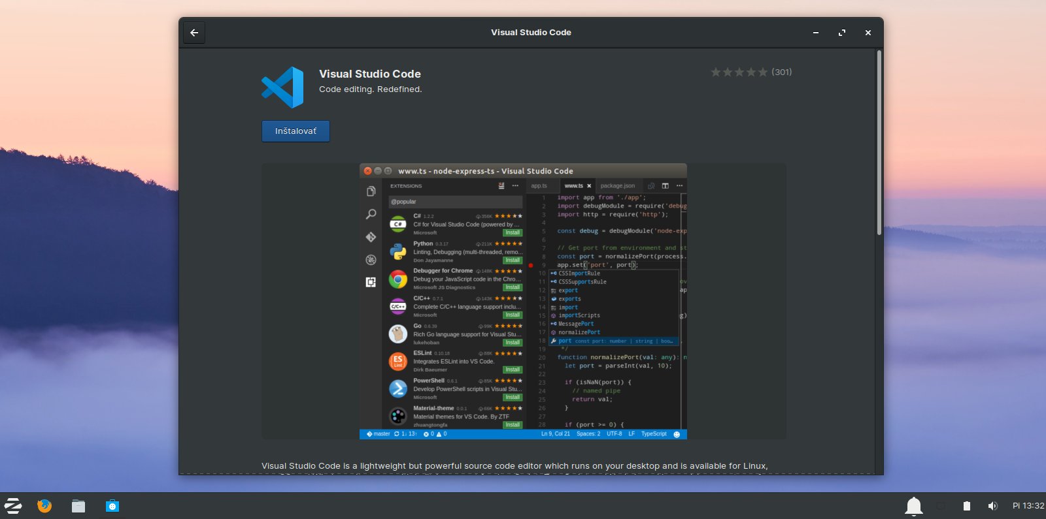This screenshot has height=519, width=1046.
Task: Click the Software store icon in taskbar
Action: pos(112,506)
